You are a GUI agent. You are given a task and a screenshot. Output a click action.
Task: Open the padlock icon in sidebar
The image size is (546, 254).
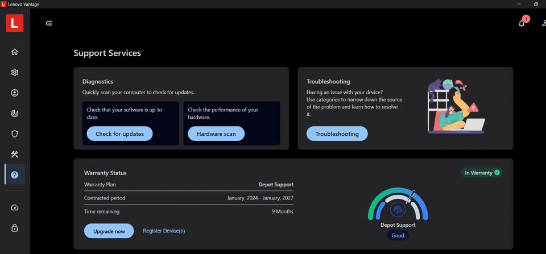point(15,228)
